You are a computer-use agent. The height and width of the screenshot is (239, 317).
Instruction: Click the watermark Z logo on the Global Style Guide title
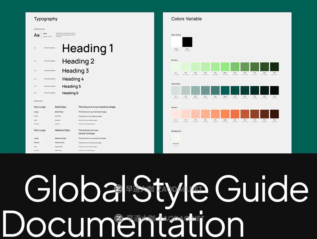coord(119,189)
